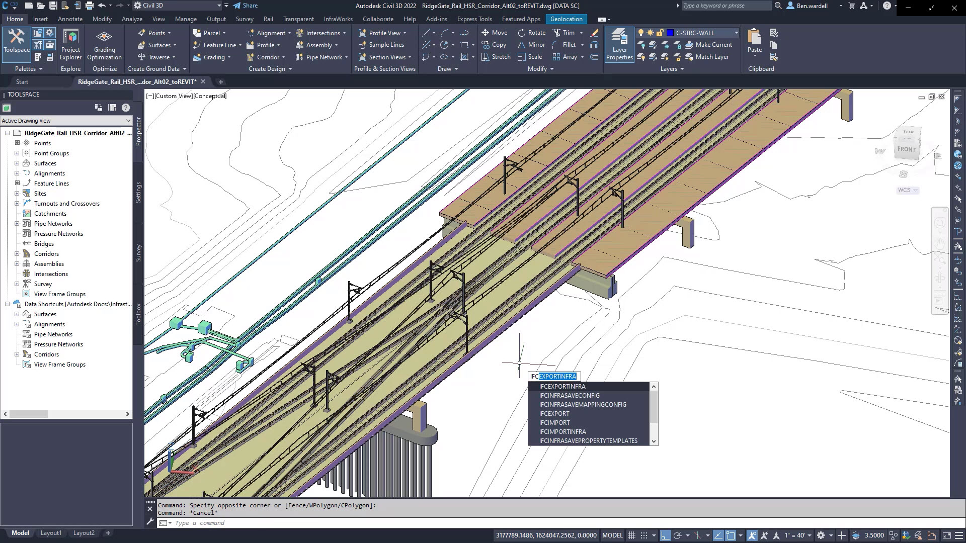
Task: Toggle grid display in the status bar
Action: [x=632, y=535]
